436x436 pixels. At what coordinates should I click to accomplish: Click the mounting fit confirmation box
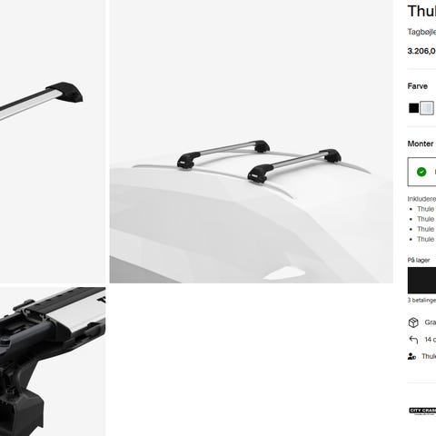coord(421,172)
